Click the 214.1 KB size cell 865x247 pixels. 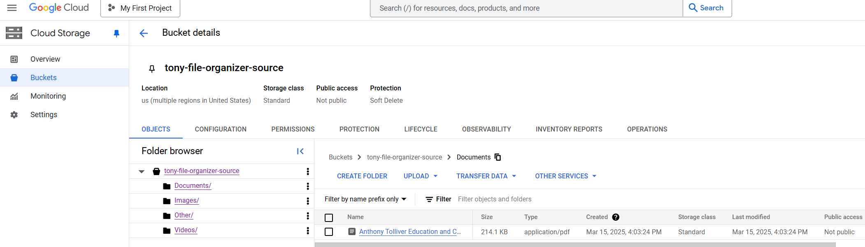pos(494,232)
